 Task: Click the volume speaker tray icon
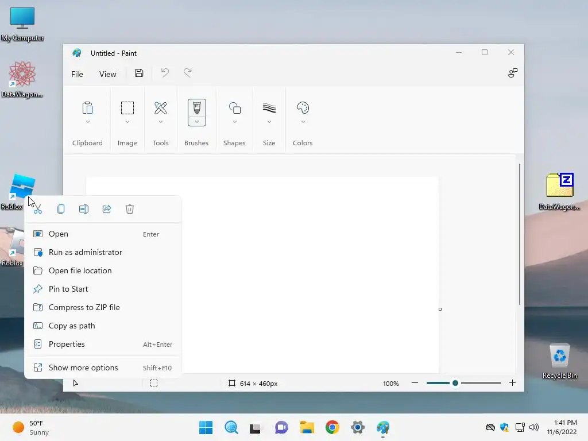click(534, 427)
